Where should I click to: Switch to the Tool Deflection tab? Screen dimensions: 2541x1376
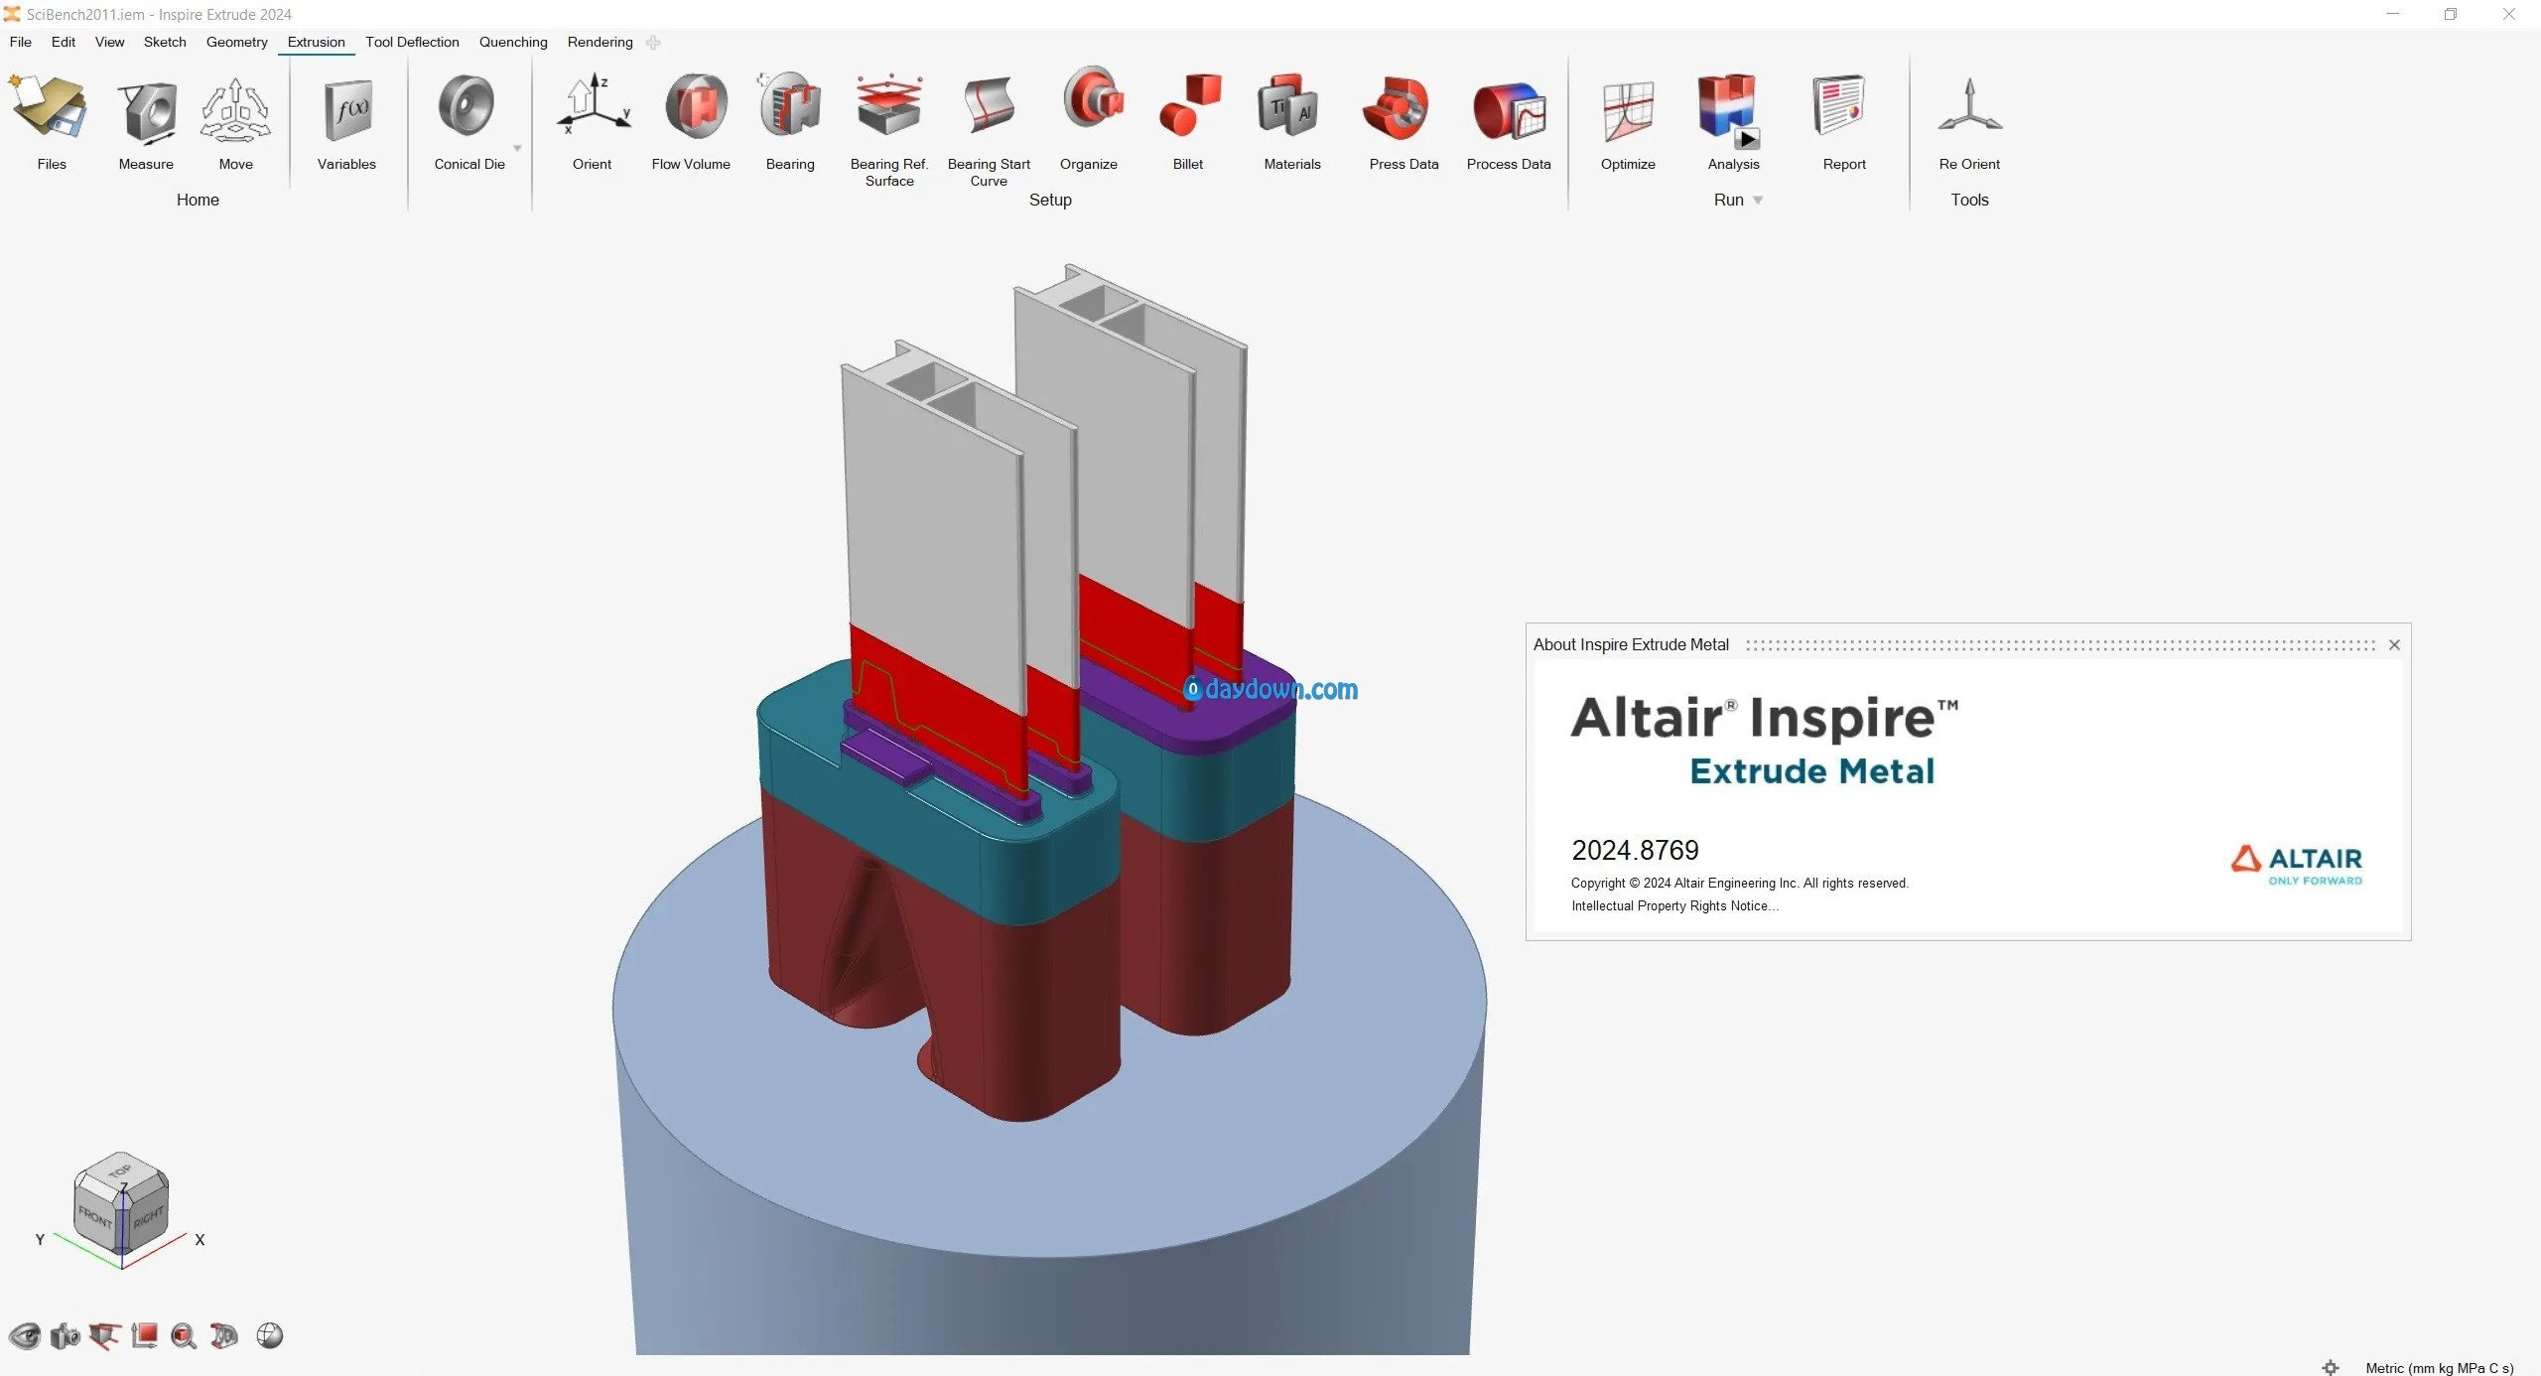click(x=412, y=42)
